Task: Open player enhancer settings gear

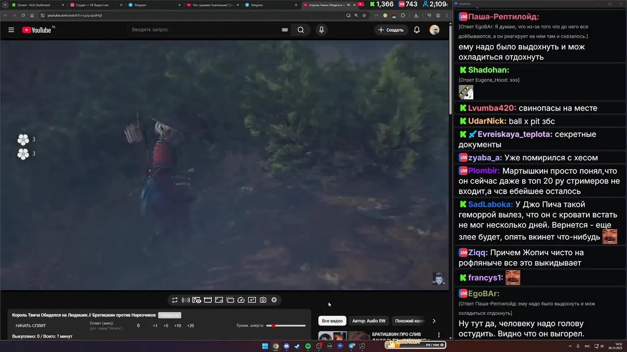Action: (x=274, y=300)
